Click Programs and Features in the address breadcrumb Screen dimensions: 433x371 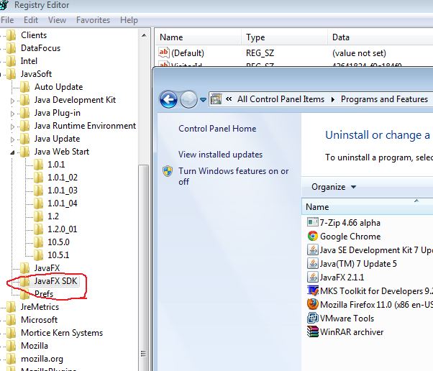point(384,99)
